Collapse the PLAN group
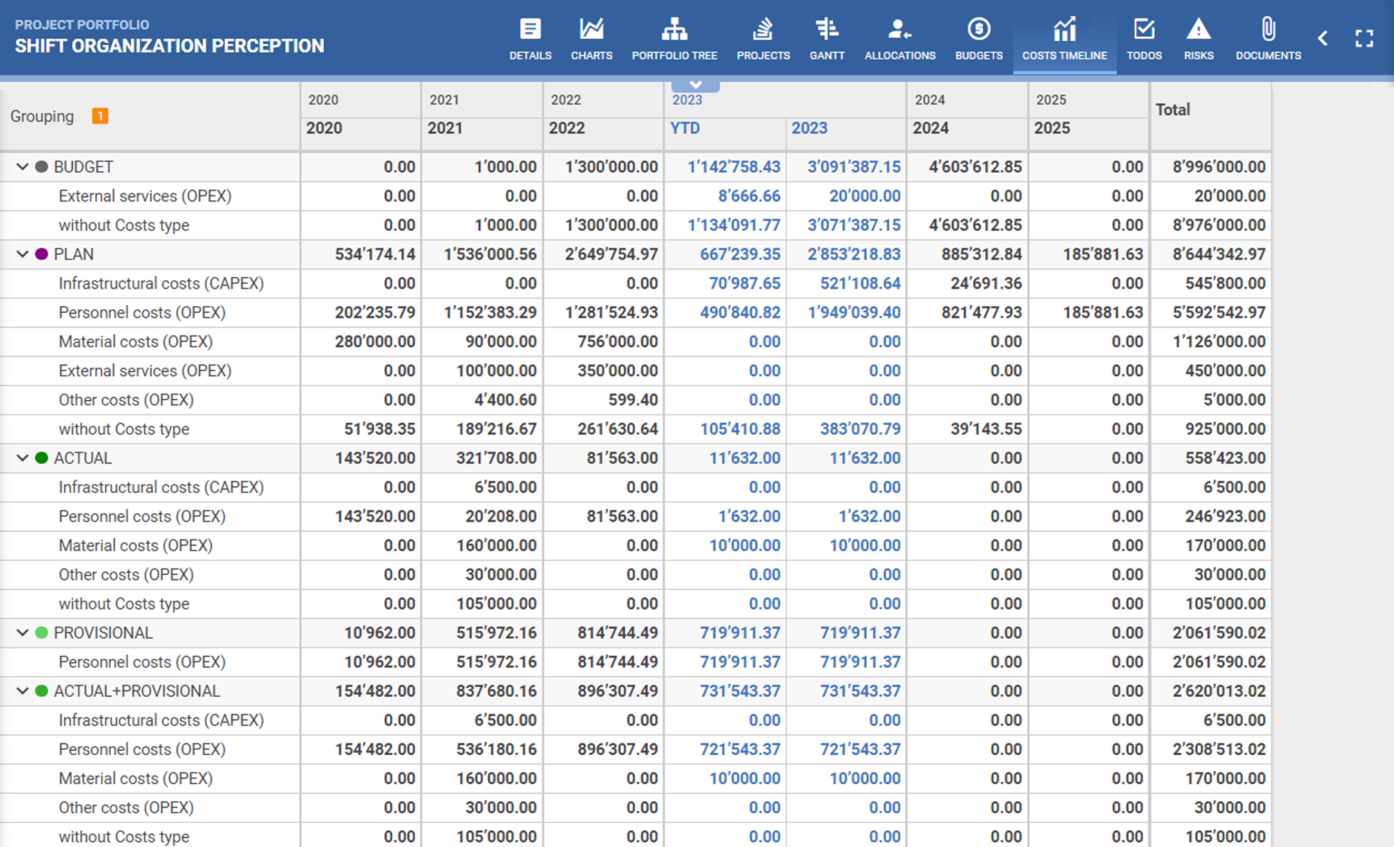Screen dimensions: 1394x847 tap(23, 254)
